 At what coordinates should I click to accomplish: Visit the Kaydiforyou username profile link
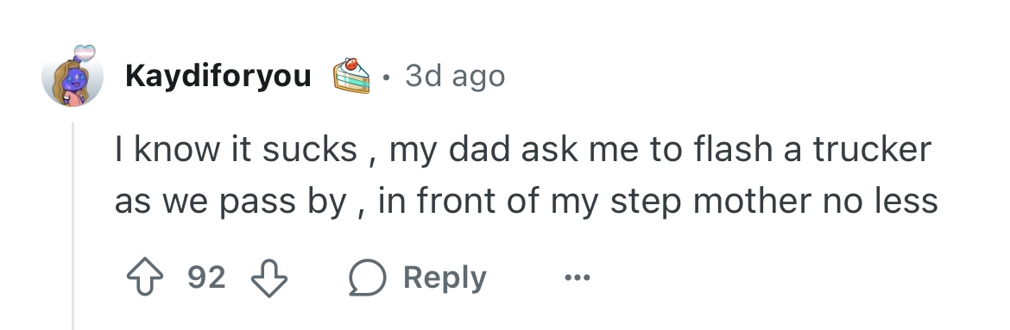(x=218, y=76)
